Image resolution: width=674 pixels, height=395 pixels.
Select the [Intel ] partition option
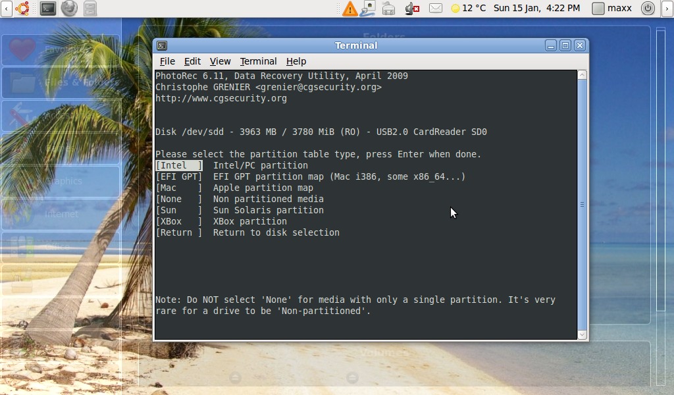pos(178,165)
